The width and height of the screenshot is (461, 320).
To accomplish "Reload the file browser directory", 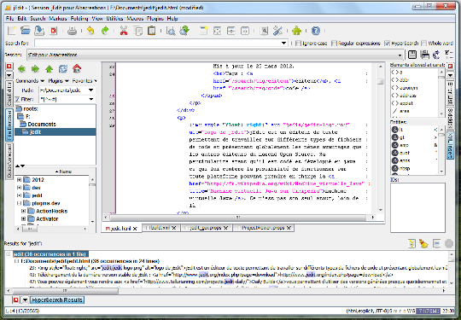I will click(x=63, y=69).
